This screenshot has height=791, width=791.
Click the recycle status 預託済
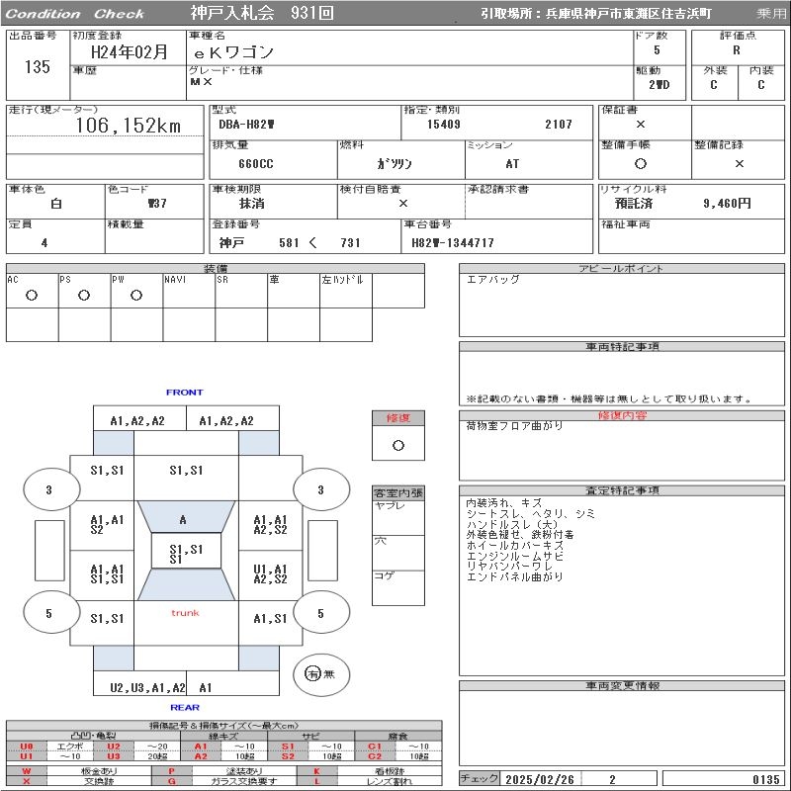(634, 204)
